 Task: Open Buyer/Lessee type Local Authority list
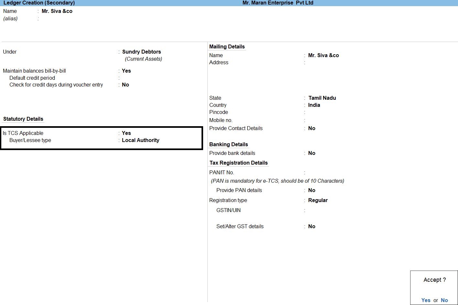point(140,140)
